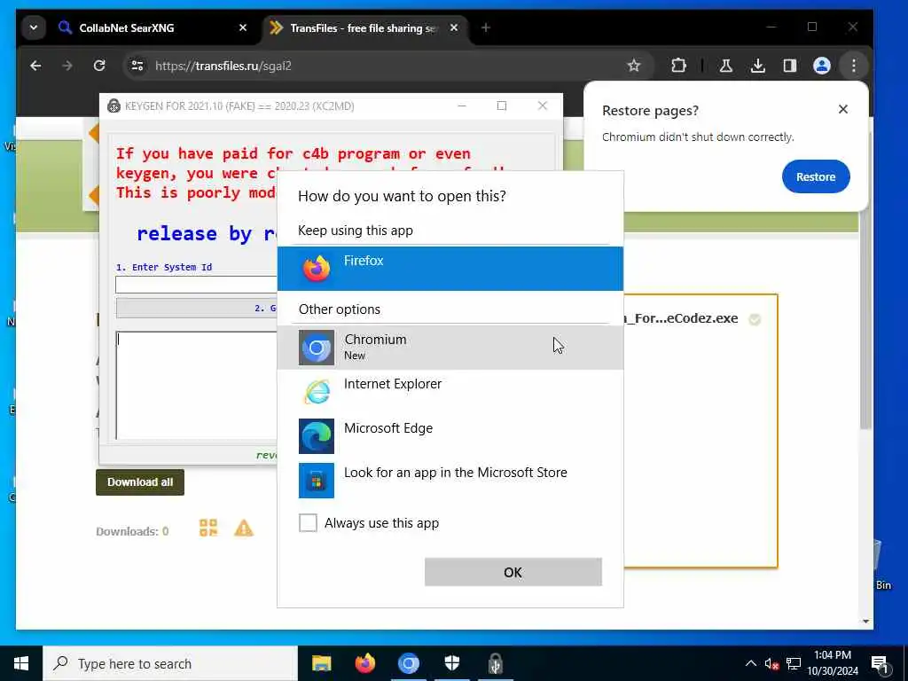Bookmark this page with the star icon
This screenshot has height=681, width=908.
[633, 66]
